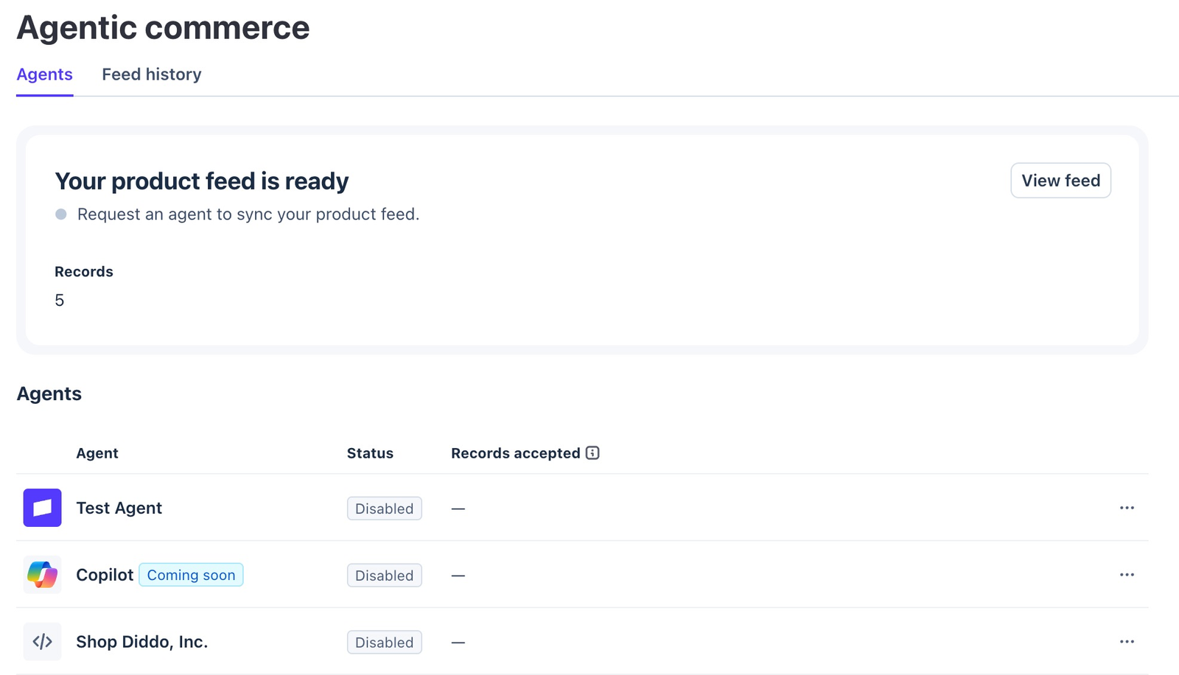Viewport: 1179px width, 675px height.
Task: Click 'Request an agent to sync' message
Action: coord(248,214)
